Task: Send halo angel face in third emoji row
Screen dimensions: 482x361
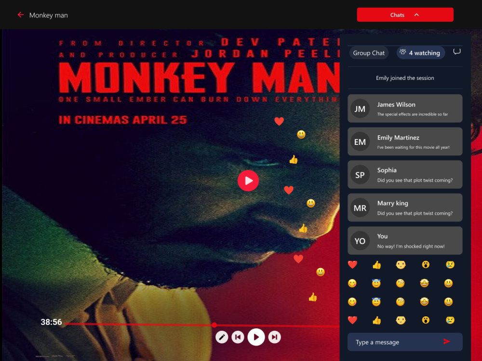Action: [376, 302]
